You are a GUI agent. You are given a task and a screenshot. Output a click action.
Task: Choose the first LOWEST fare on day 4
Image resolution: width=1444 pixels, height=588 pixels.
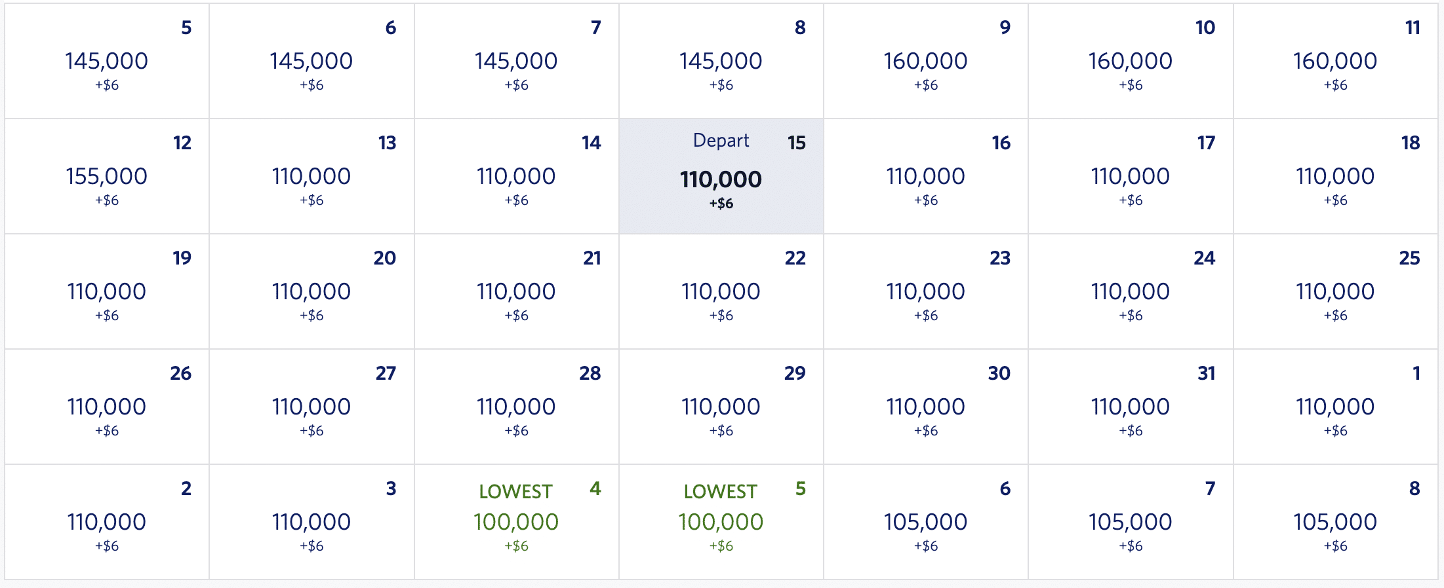pos(516,522)
